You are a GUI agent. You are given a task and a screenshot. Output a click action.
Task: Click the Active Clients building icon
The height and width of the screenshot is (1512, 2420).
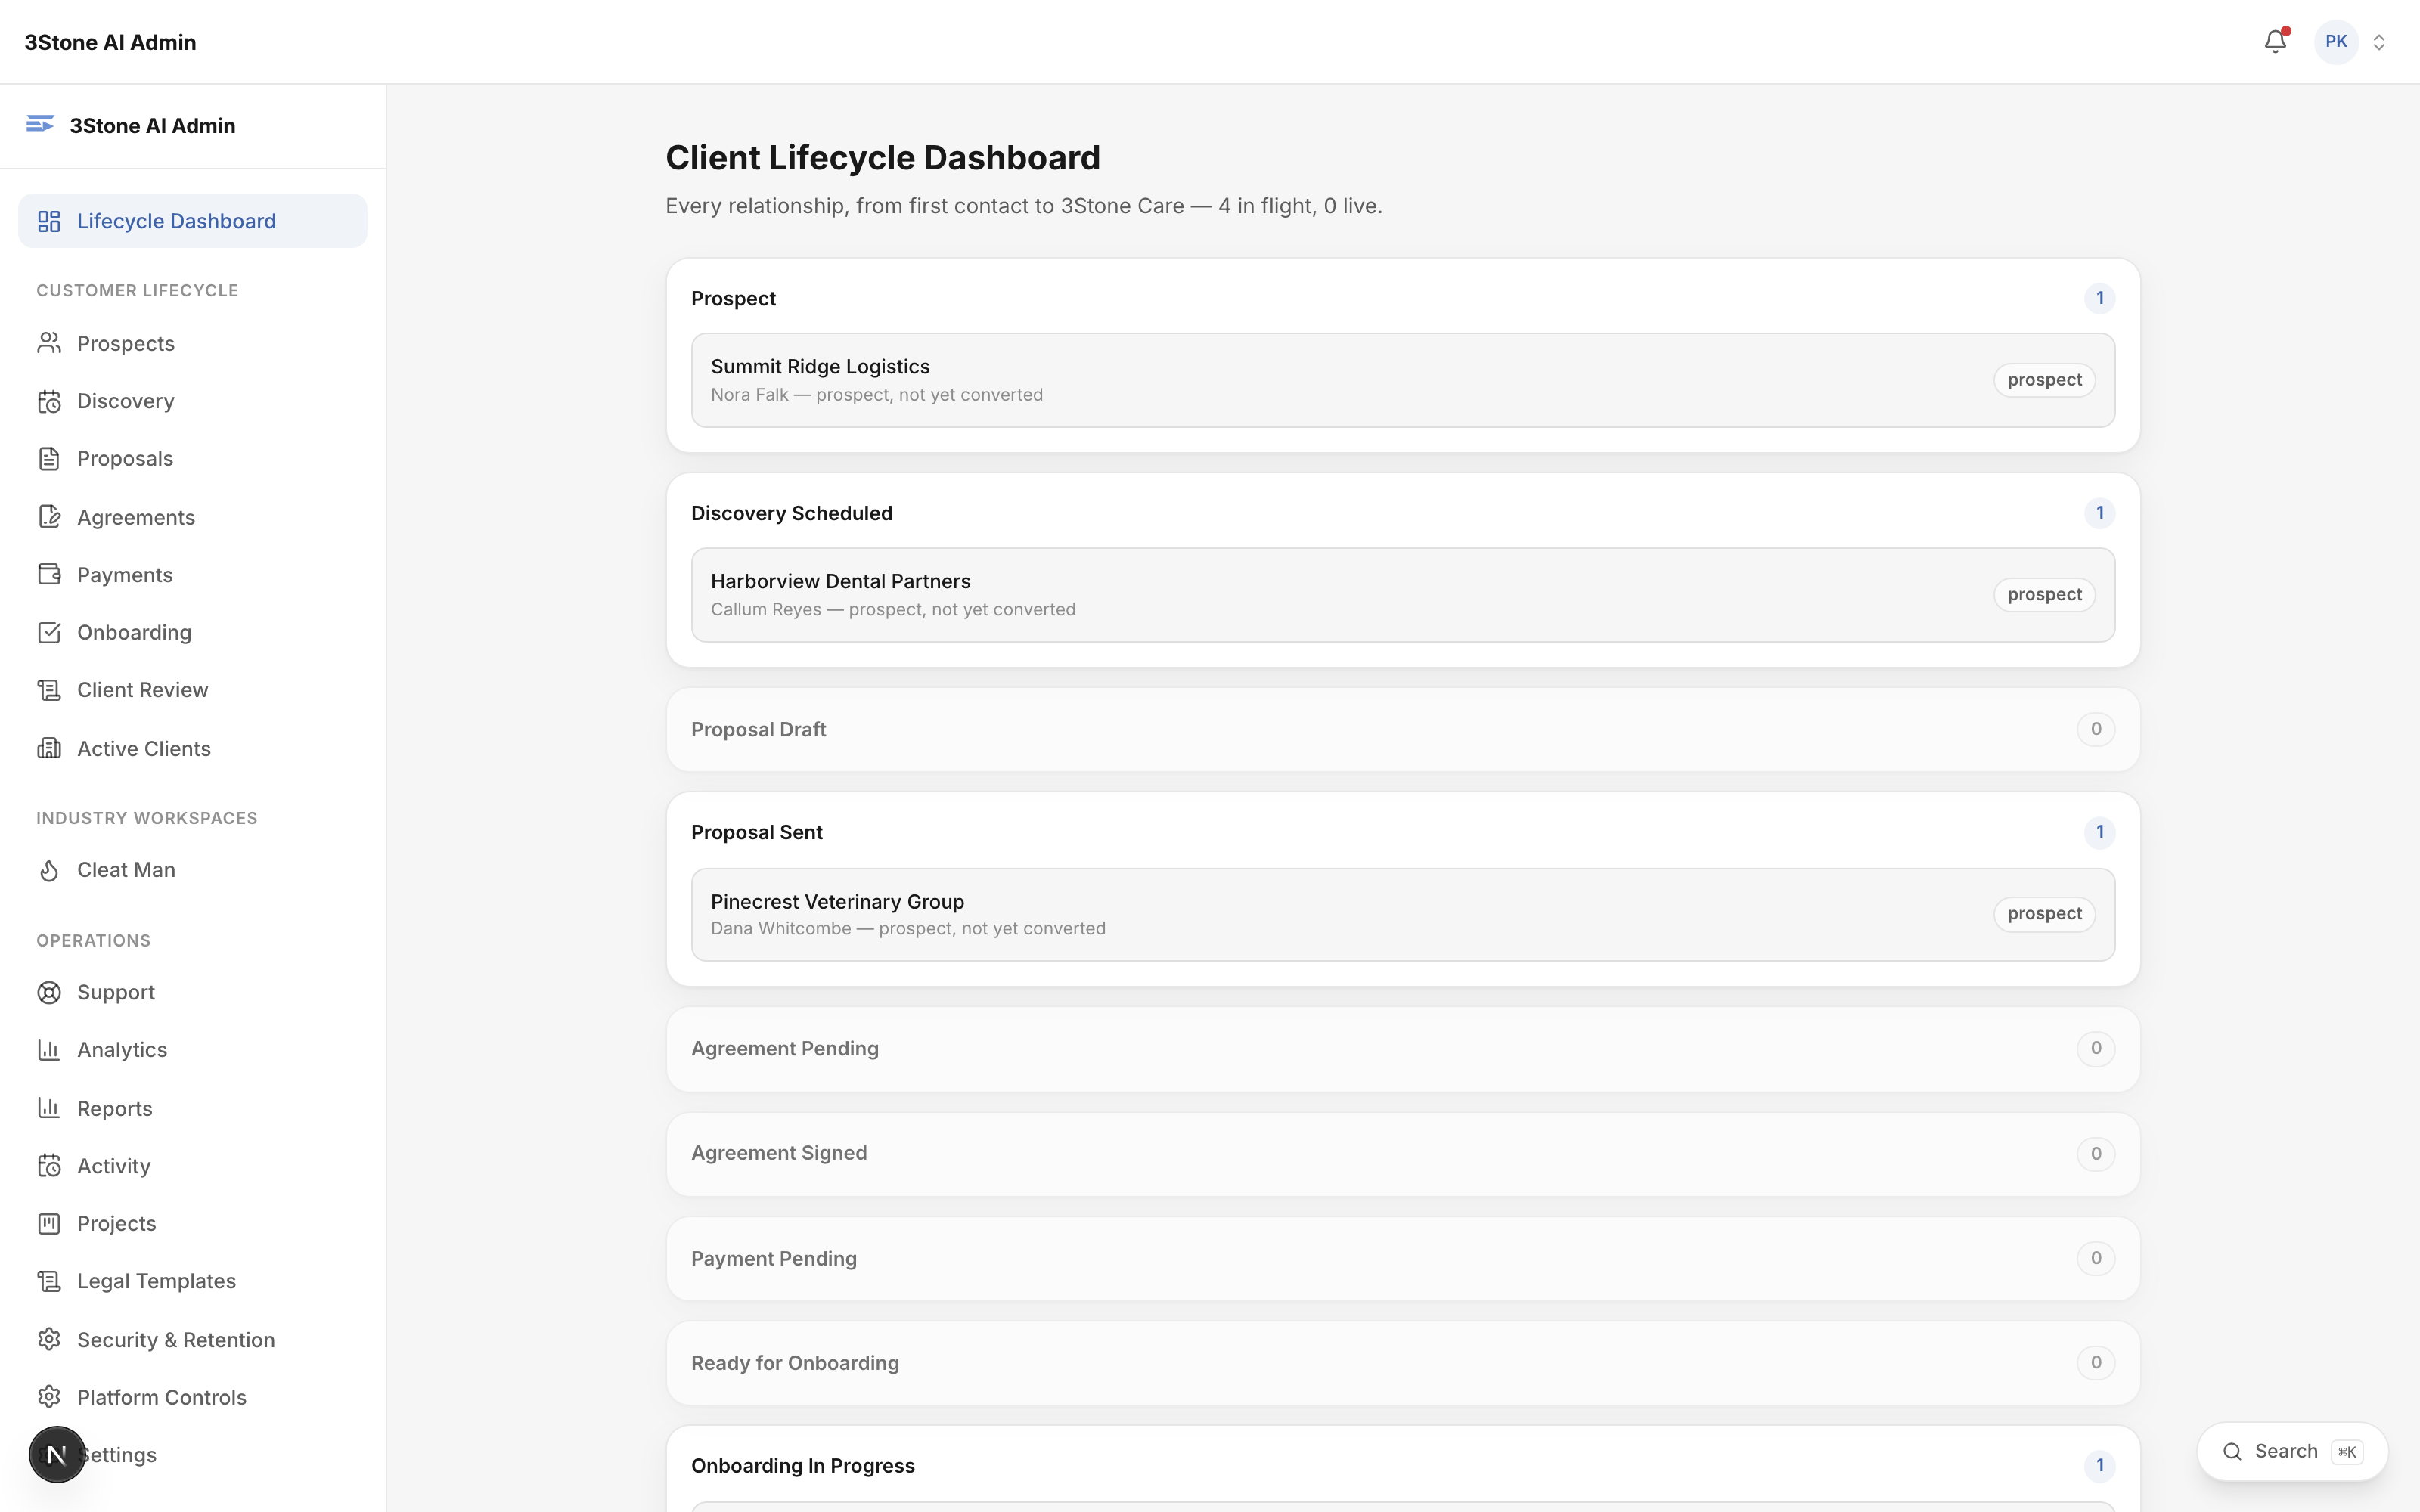coord(49,748)
